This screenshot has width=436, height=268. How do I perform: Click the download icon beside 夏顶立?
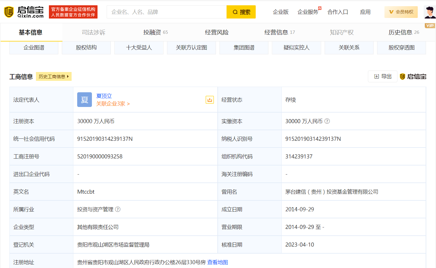pos(210,100)
